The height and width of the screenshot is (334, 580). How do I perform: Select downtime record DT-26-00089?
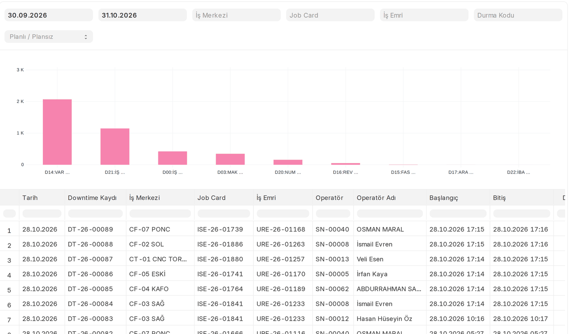pyautogui.click(x=91, y=229)
